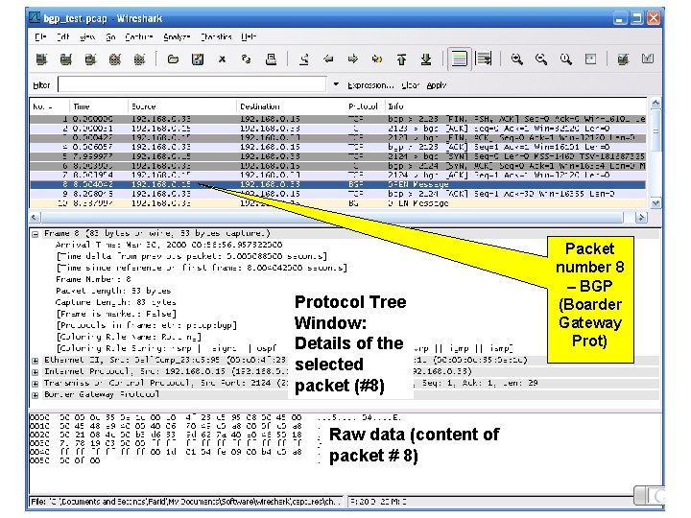Focus the display filter input field
691x518 pixels.
coord(192,84)
